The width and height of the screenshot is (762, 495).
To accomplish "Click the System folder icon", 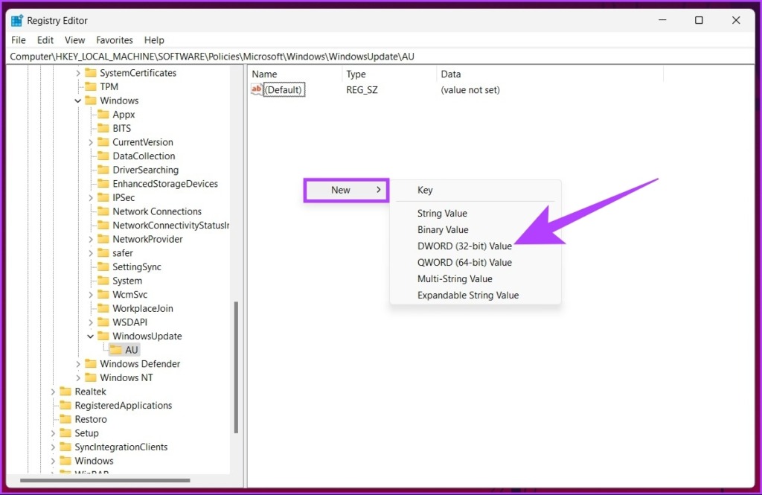I will pos(103,281).
